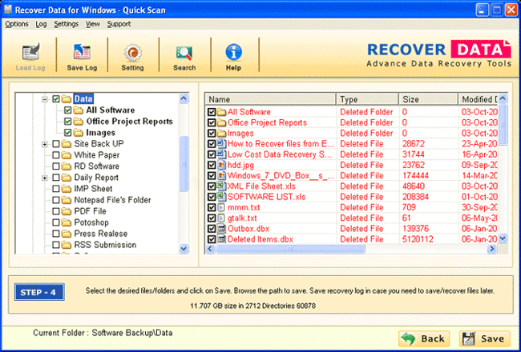Viewport: 521px width, 352px height.
Task: Expand the Daily Report tree node
Action: pyautogui.click(x=45, y=178)
